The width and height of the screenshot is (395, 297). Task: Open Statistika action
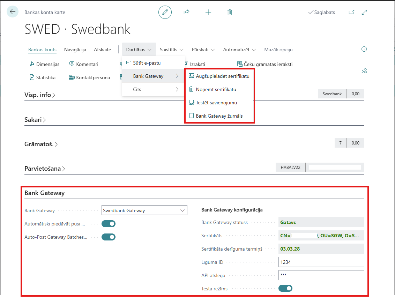43,77
